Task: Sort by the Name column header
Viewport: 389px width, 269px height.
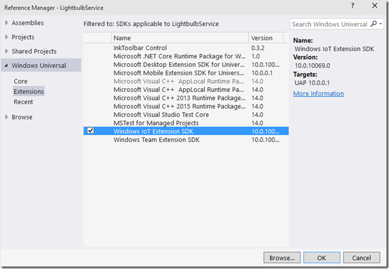Action: pos(180,38)
